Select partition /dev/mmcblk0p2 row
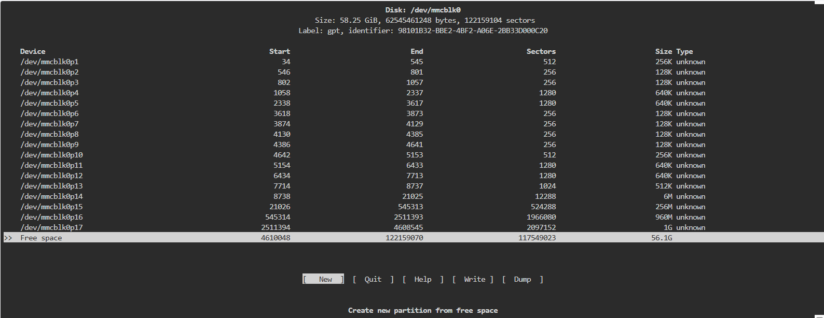 49,72
